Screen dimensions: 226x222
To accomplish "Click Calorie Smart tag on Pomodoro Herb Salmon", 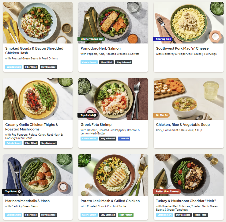I will [x=89, y=62].
